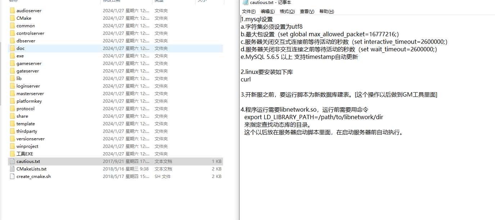Click the protocol folder name

[x=26, y=108]
